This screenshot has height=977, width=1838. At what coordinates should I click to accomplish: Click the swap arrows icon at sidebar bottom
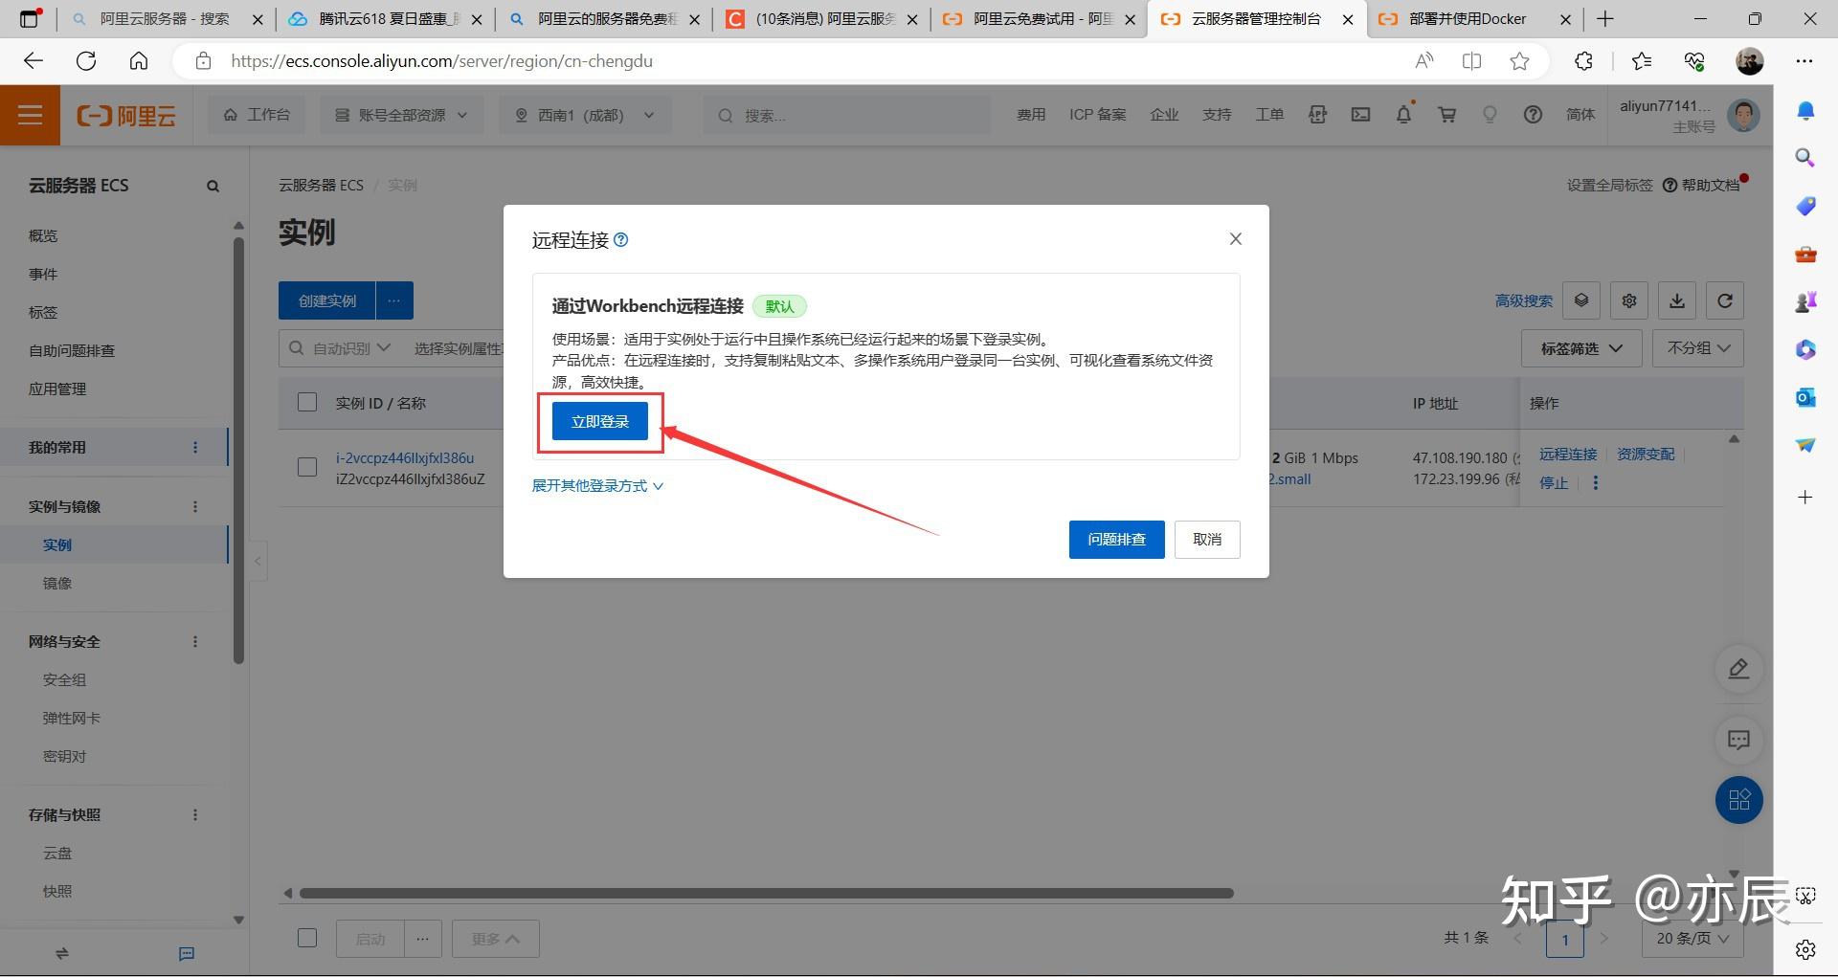click(62, 954)
